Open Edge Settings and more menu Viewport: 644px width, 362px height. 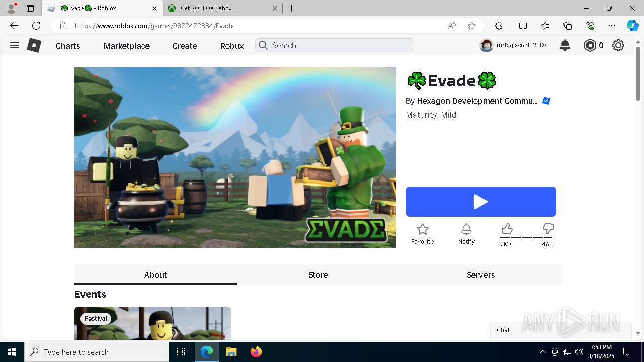coord(612,26)
